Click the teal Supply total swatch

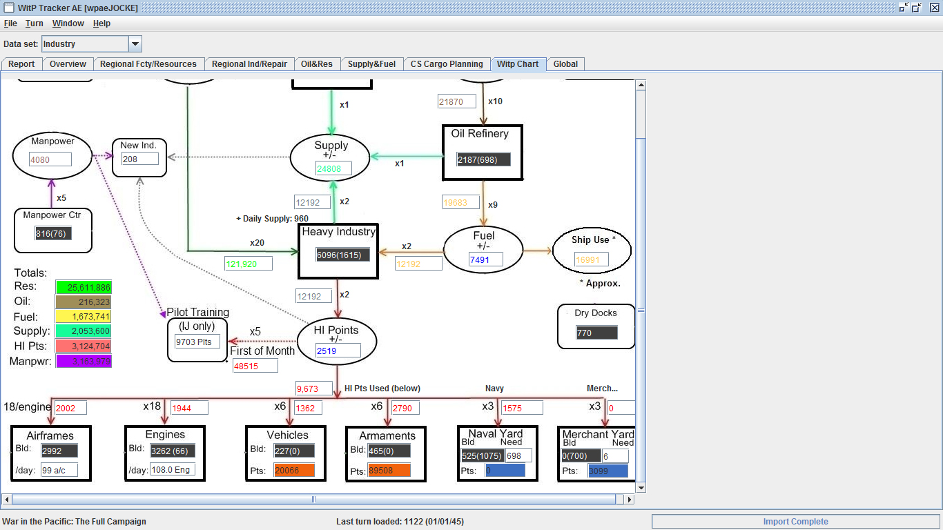tap(84, 331)
